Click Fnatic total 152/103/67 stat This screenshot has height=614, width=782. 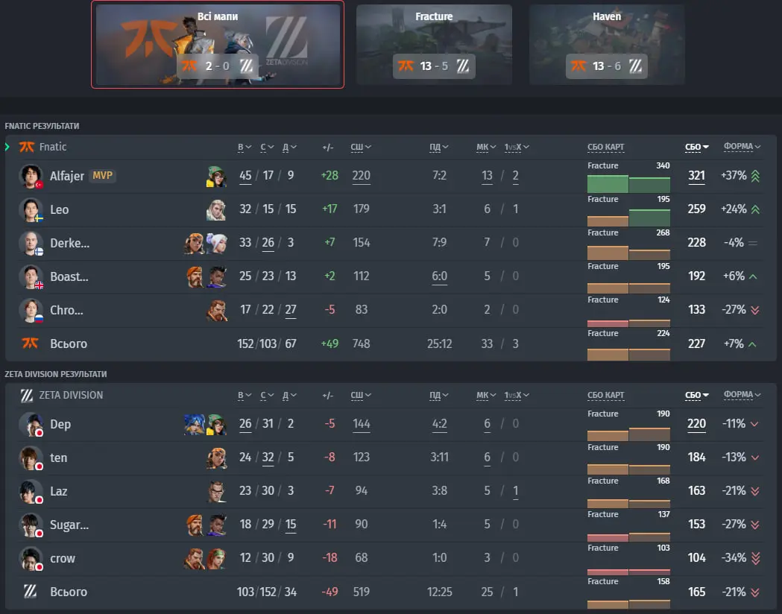pyautogui.click(x=266, y=344)
